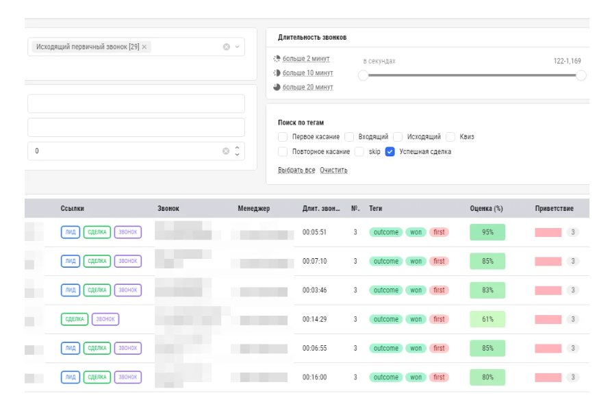This screenshot has width=610, height=415.
Task: Increase value with number field up arrow
Action: click(x=237, y=148)
